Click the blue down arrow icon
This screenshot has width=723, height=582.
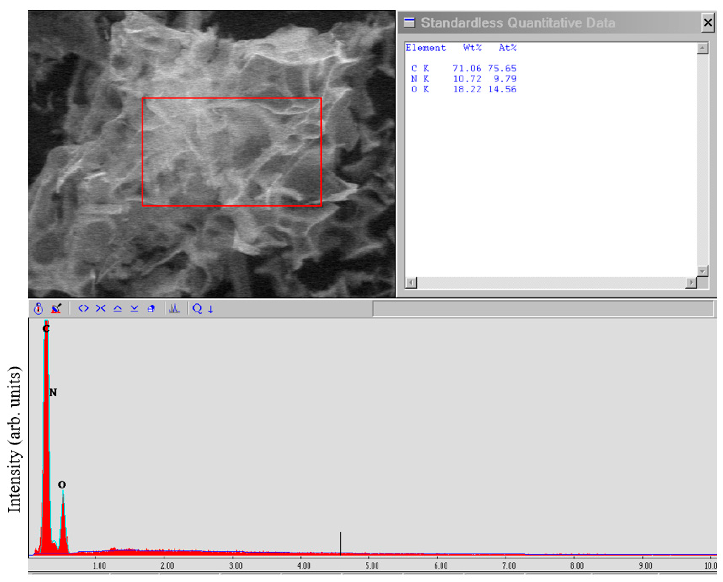pyautogui.click(x=211, y=309)
